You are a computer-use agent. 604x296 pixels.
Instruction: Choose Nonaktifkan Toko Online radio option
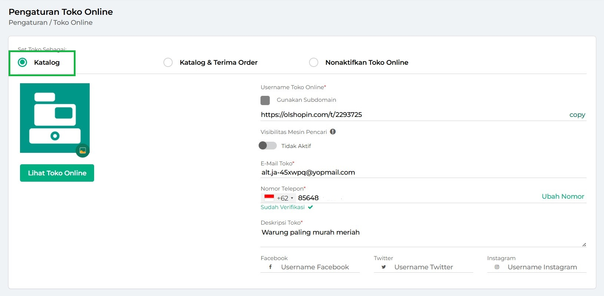pos(313,63)
